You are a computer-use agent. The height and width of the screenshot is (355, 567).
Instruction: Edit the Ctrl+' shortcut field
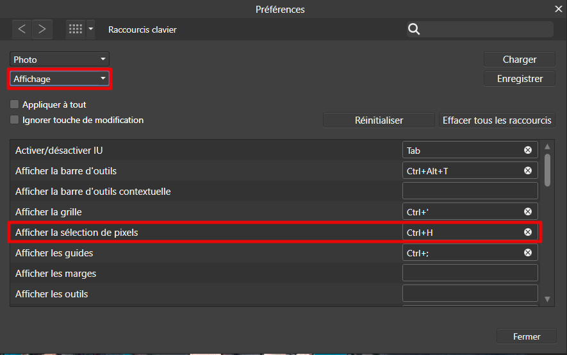tap(470, 211)
